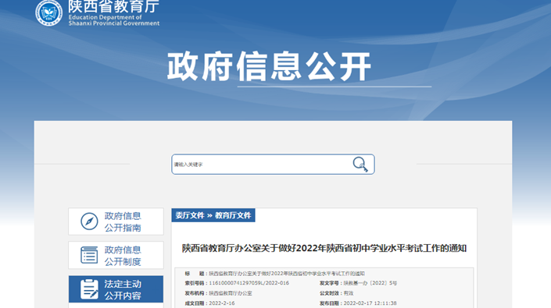Screen dimensions: 551x308
Task: Click Education Department of Shaanxi Provincial Government text
Action: coord(114,20)
